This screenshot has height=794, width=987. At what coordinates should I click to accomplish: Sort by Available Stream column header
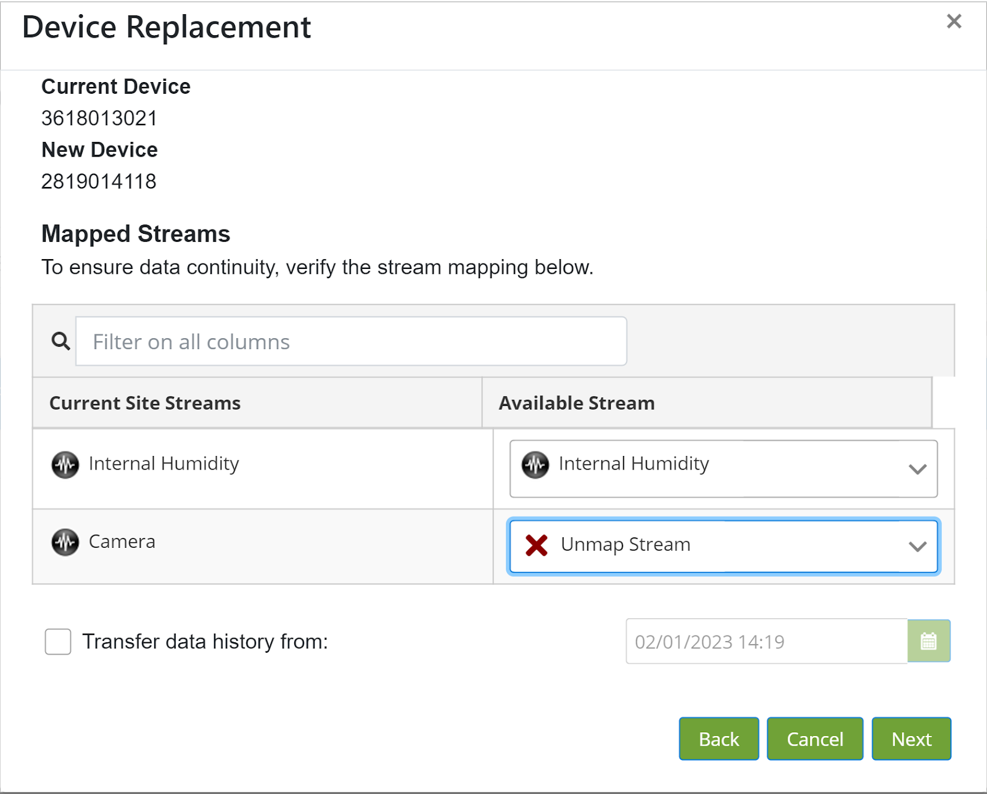tap(576, 403)
